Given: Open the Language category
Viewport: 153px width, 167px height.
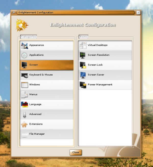Looking at the screenshot, I should pyautogui.click(x=47, y=105).
